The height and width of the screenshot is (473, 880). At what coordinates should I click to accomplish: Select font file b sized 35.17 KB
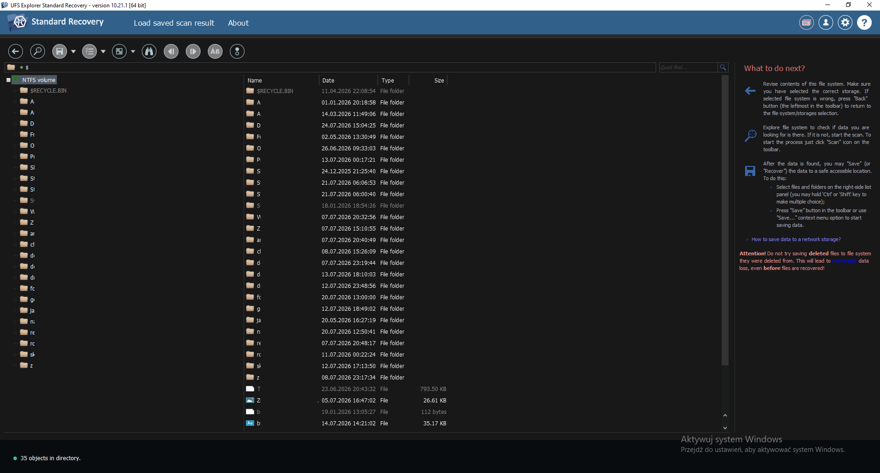346,423
